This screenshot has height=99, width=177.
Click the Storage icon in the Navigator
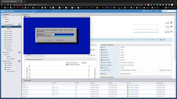click(x=4, y=52)
